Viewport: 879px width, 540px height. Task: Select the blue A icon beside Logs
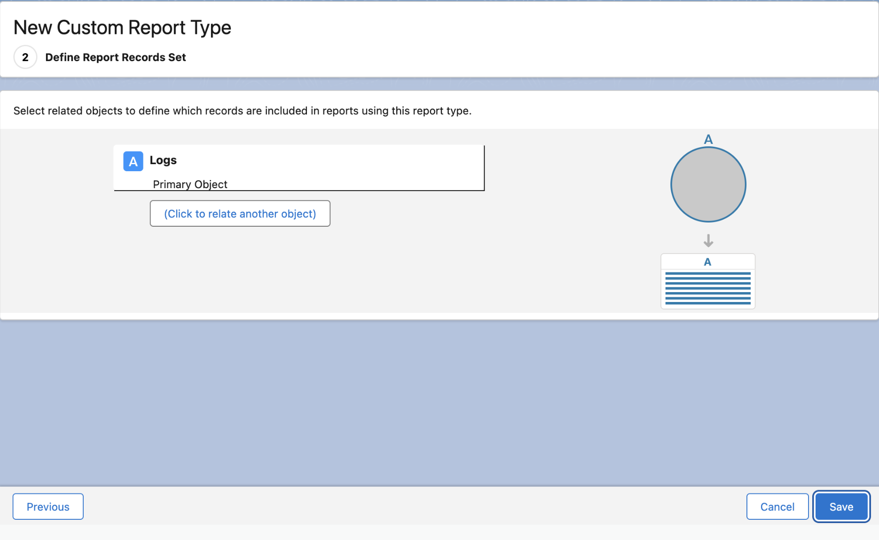click(133, 161)
